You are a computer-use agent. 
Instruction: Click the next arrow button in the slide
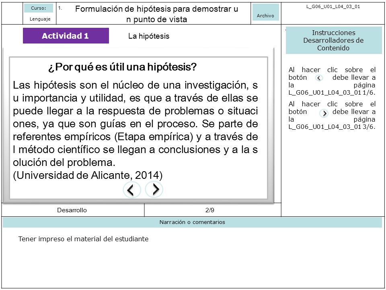click(154, 189)
